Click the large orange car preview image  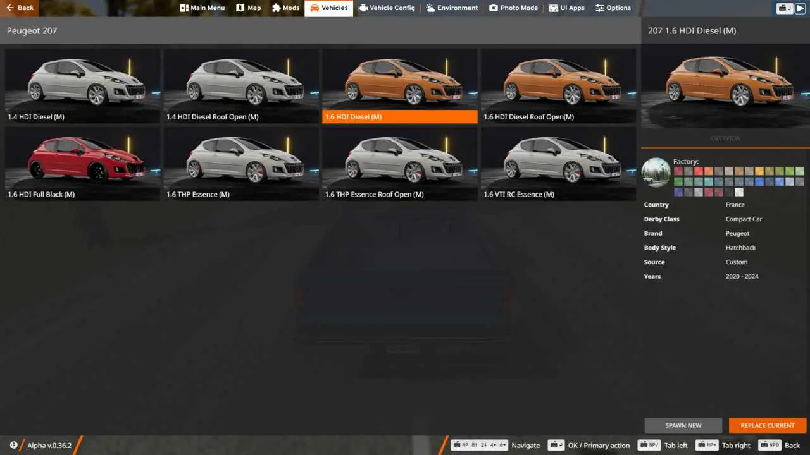click(725, 86)
